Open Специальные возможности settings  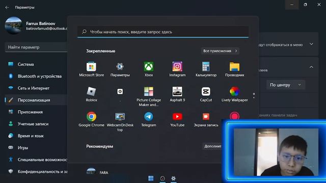[x=36, y=160]
